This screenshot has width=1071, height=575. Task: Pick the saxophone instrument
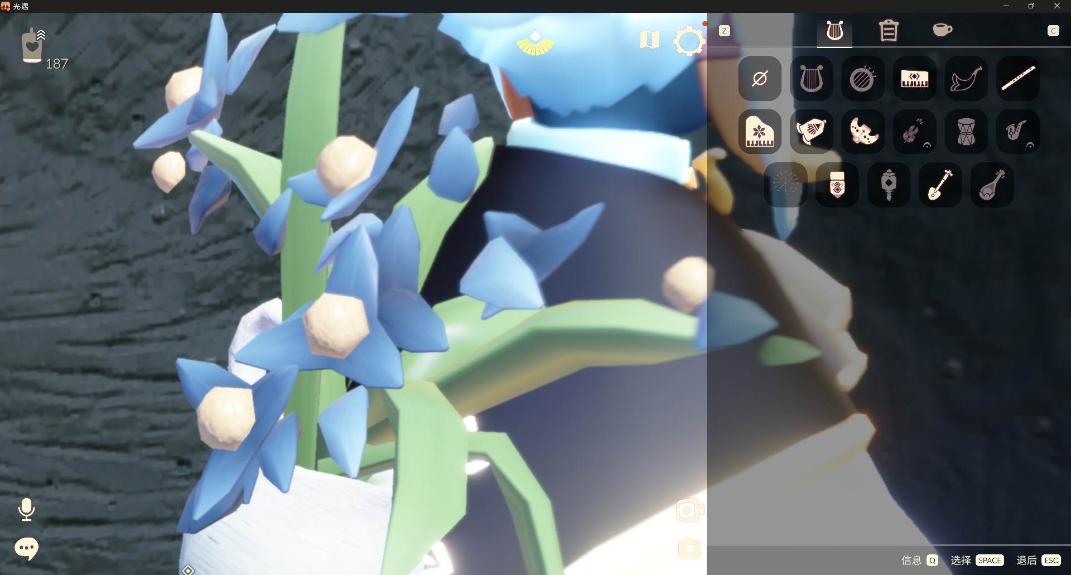pyautogui.click(x=1018, y=132)
